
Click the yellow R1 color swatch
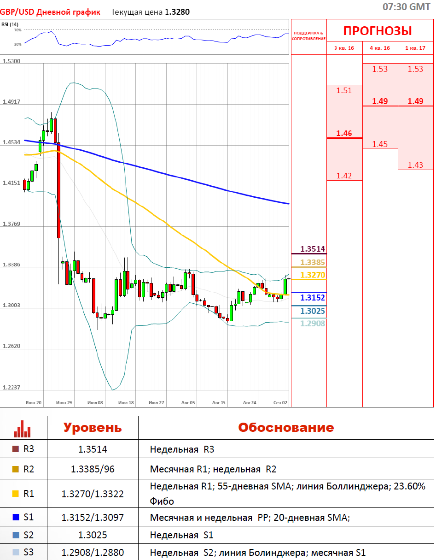pos(15,494)
